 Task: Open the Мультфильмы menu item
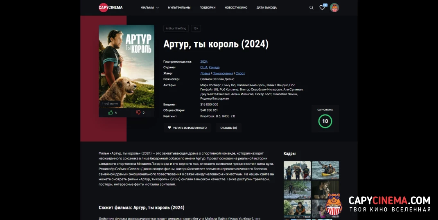click(x=179, y=7)
